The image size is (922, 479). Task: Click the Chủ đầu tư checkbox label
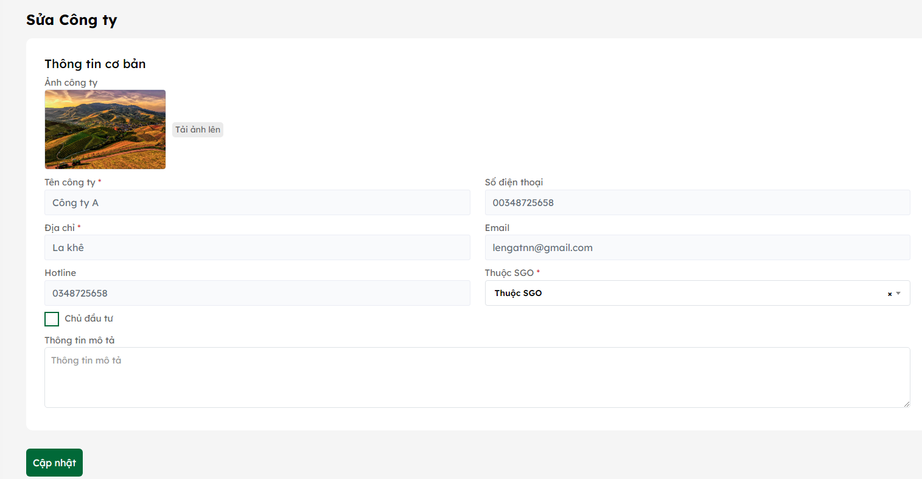click(x=89, y=319)
